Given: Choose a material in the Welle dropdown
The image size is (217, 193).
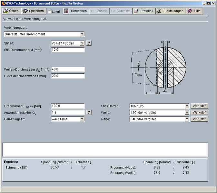Looking at the screenshot, I should 187,113.
